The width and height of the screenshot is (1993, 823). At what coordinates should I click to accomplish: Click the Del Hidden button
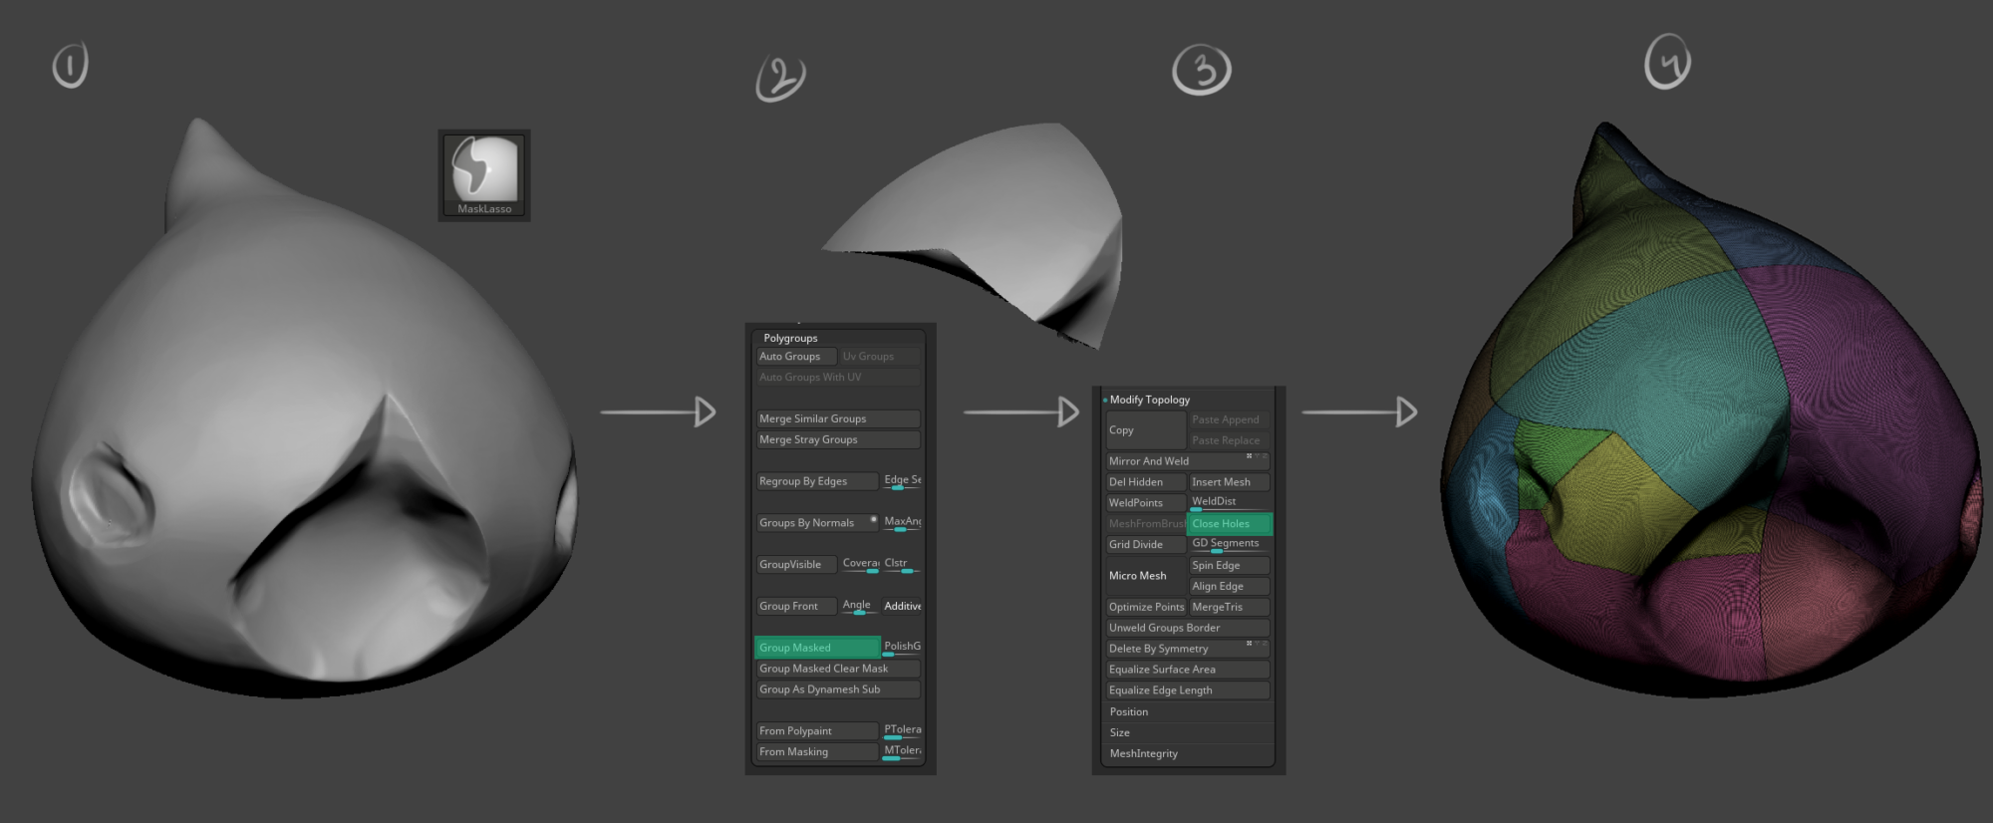1146,482
